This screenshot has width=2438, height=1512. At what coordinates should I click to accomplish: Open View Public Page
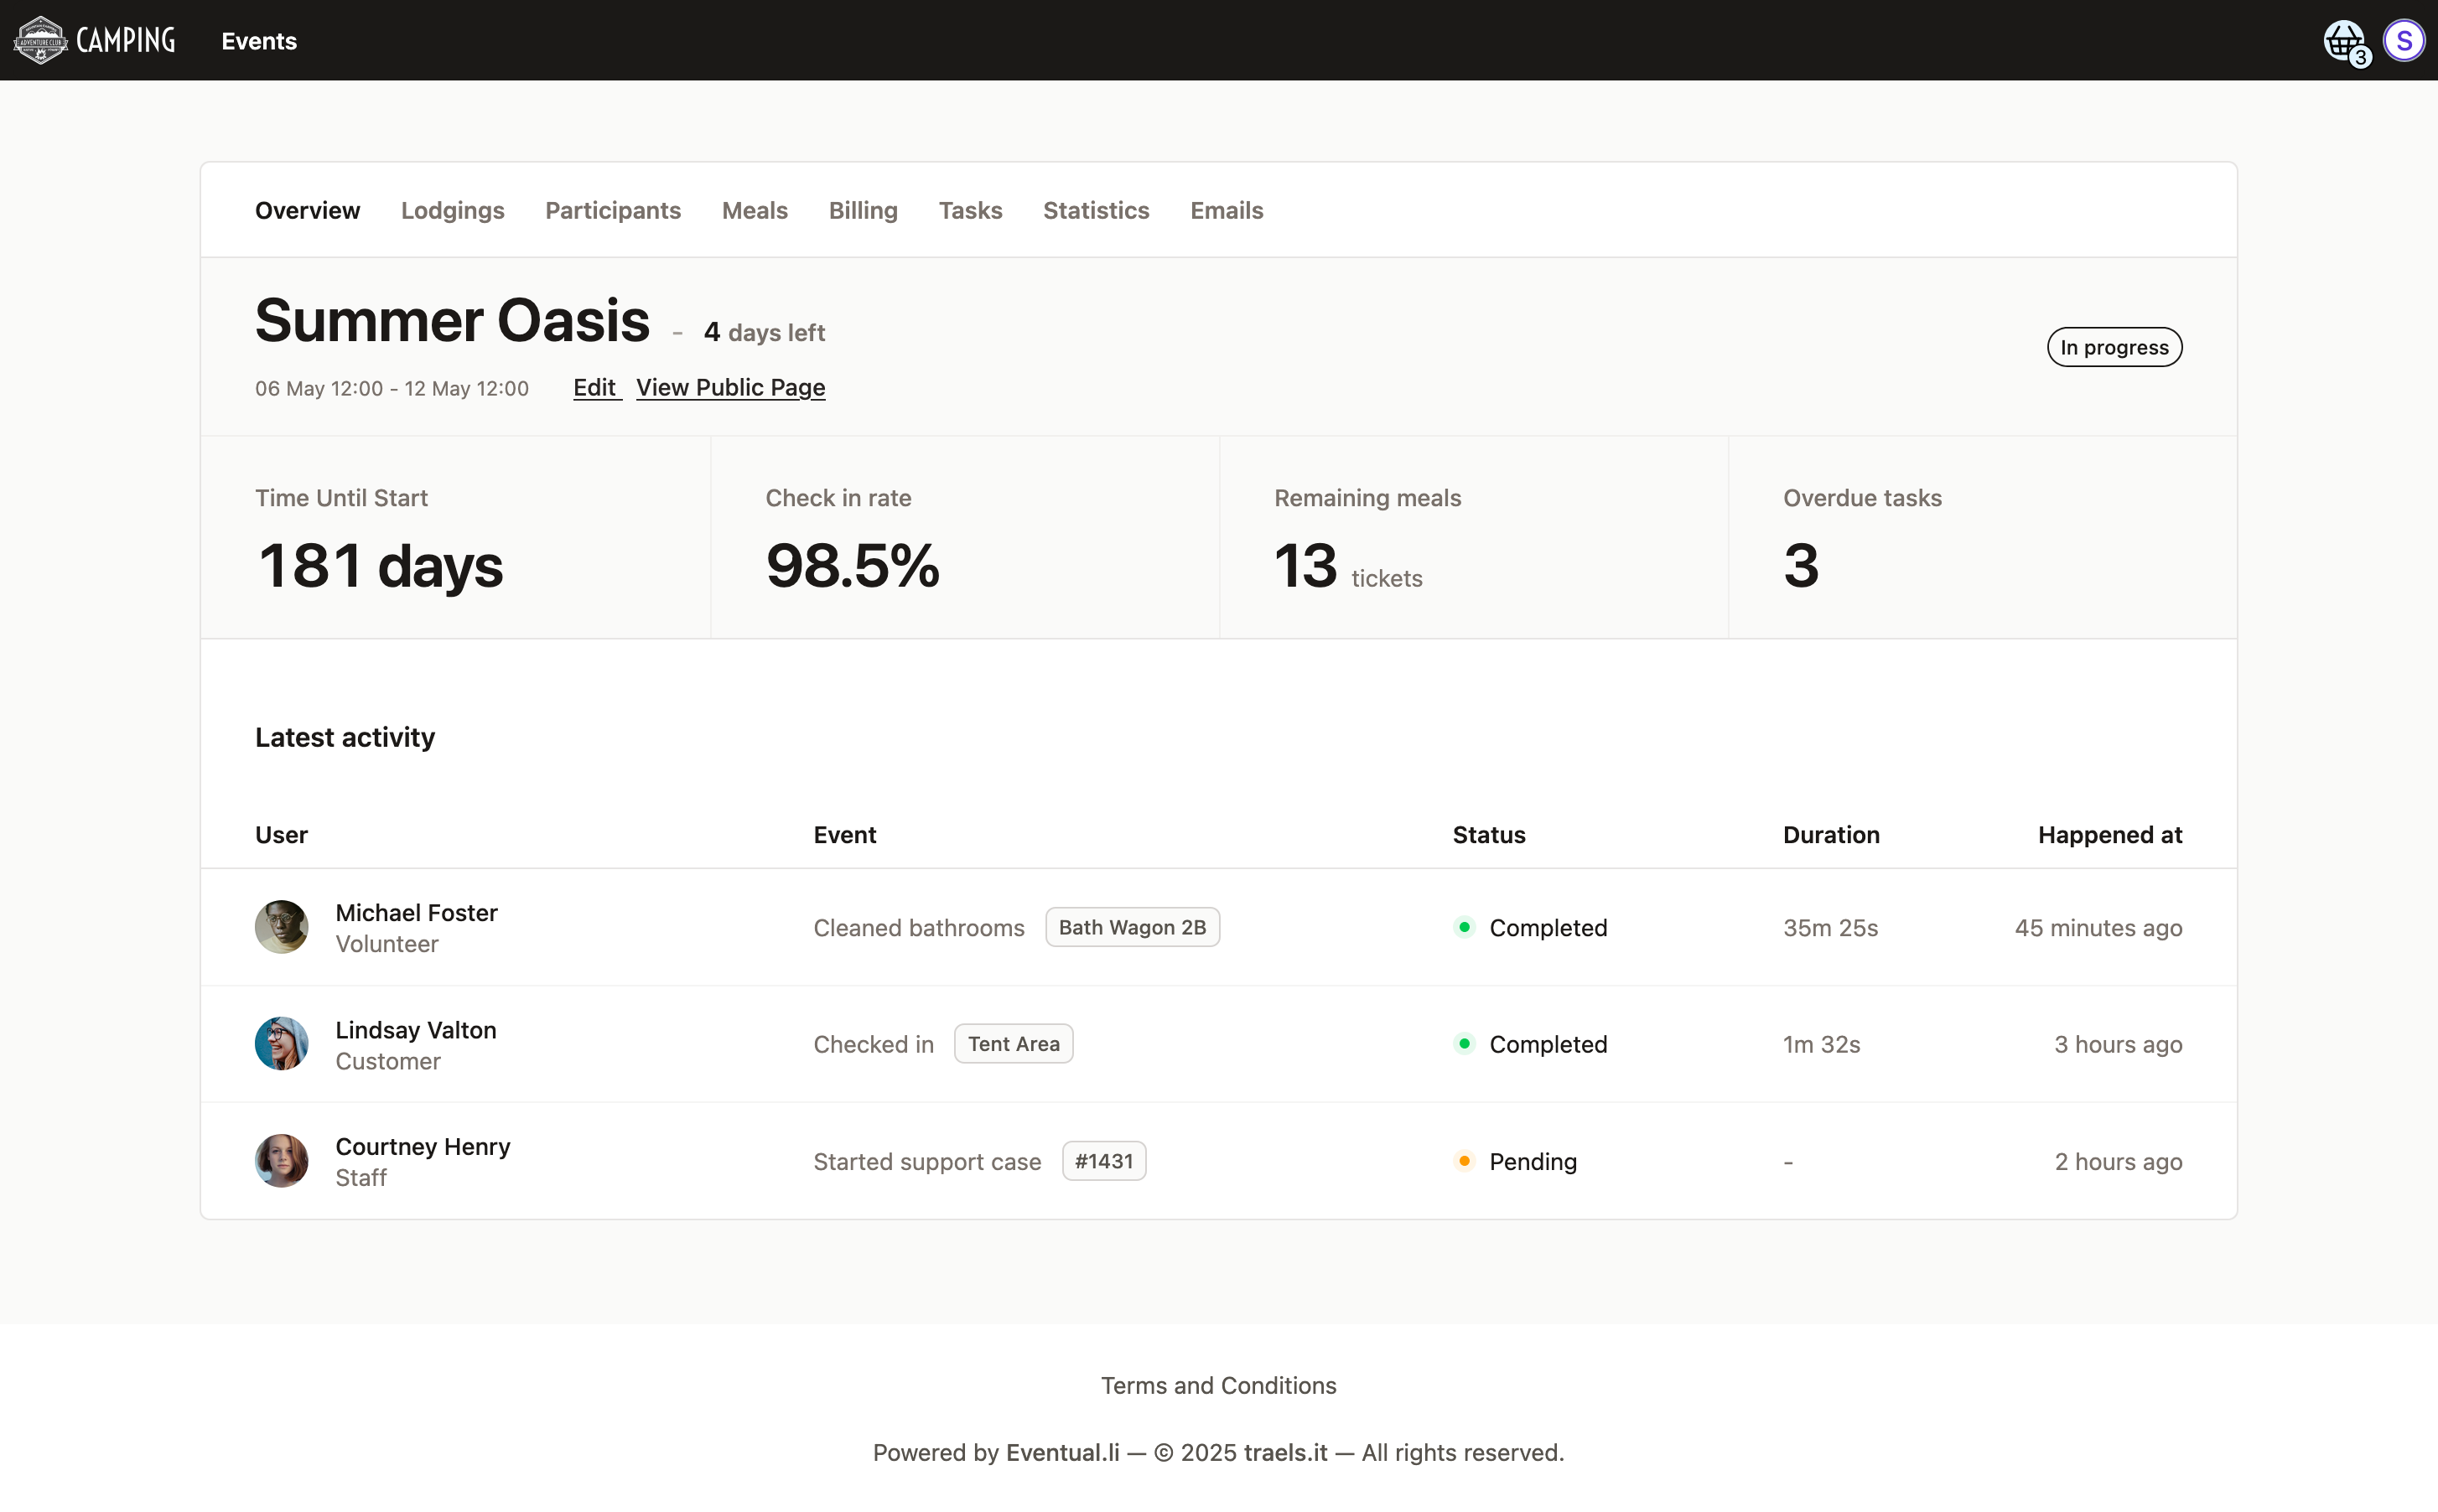(x=730, y=387)
